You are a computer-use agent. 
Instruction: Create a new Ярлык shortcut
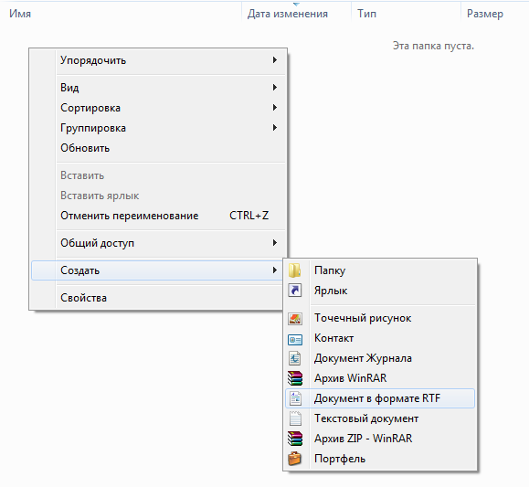pyautogui.click(x=380, y=291)
